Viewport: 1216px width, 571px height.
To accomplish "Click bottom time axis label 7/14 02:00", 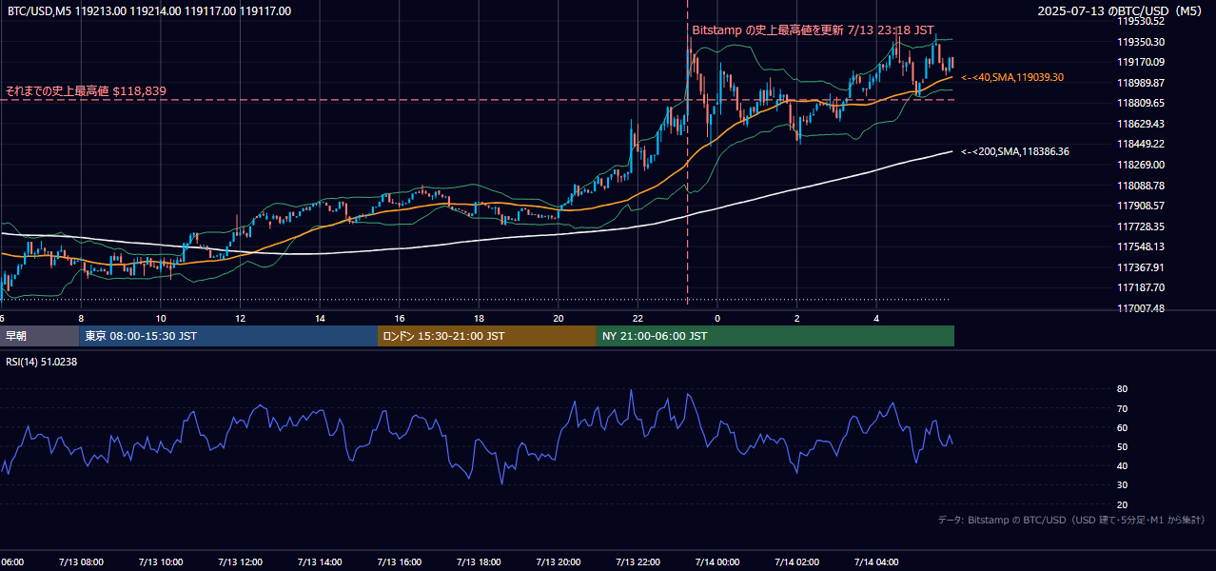I will (796, 562).
